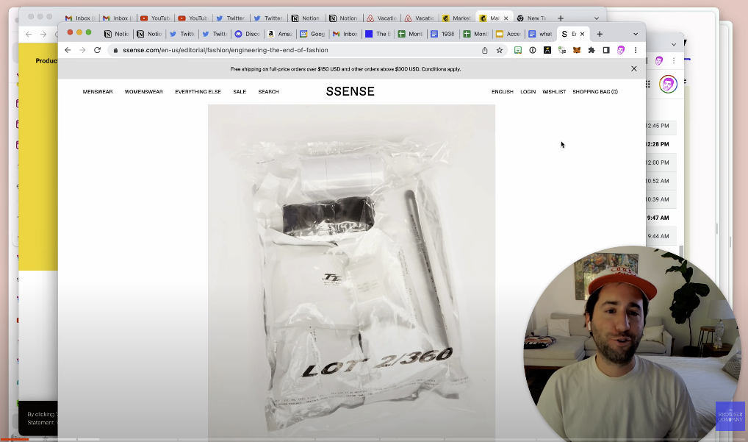Open the WISHLIST
This screenshot has height=442, width=748.
point(554,92)
